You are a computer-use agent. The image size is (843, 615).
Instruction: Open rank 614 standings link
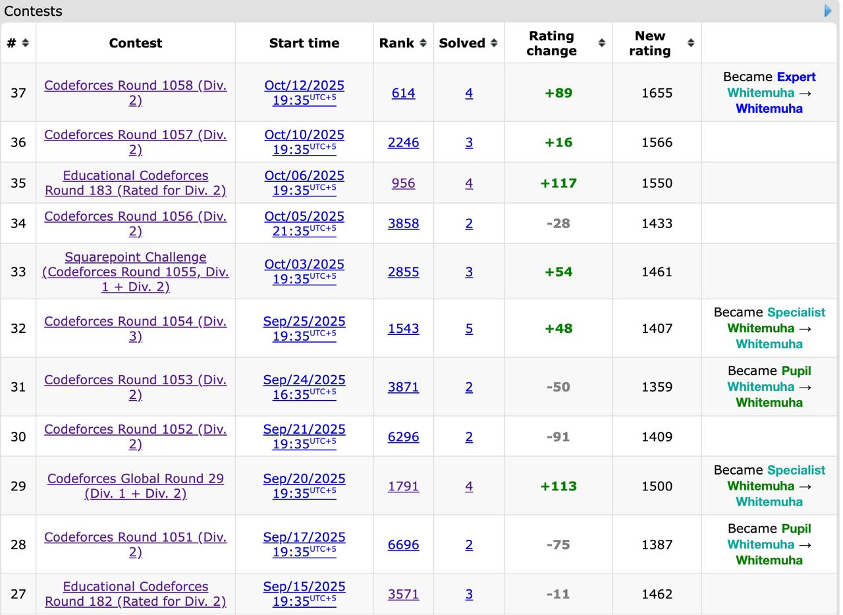(403, 93)
